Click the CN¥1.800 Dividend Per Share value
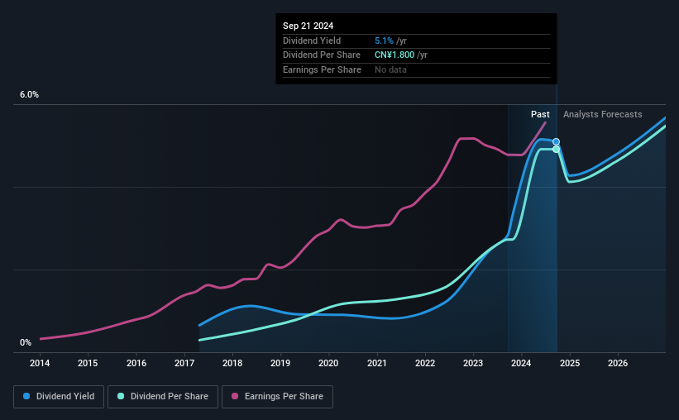The image size is (679, 420). point(394,55)
